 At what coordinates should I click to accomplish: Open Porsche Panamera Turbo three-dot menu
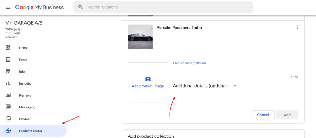(297, 27)
